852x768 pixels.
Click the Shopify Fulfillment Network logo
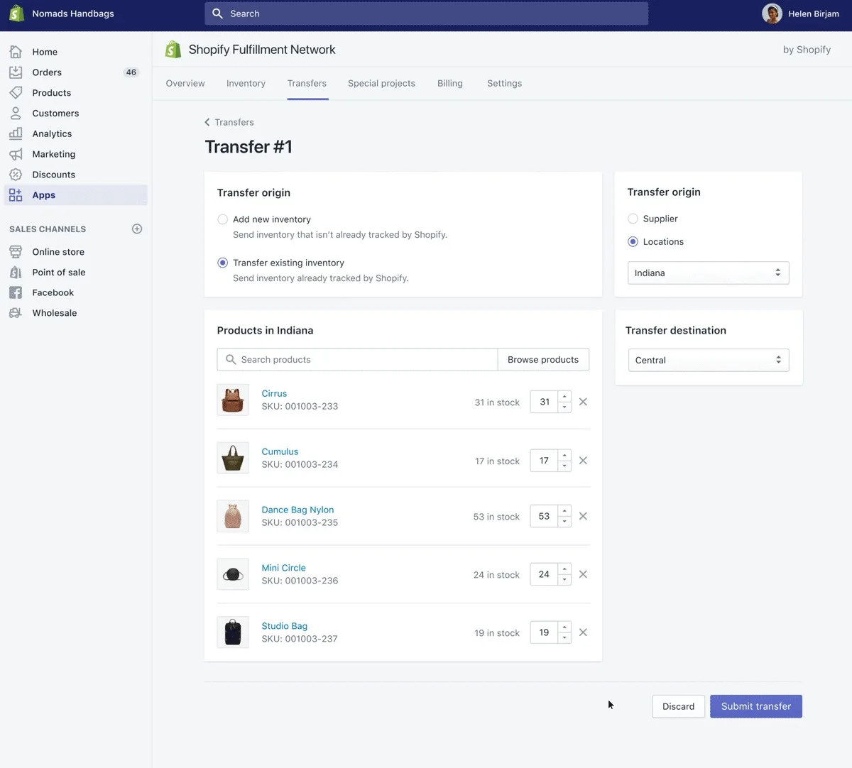tap(173, 49)
